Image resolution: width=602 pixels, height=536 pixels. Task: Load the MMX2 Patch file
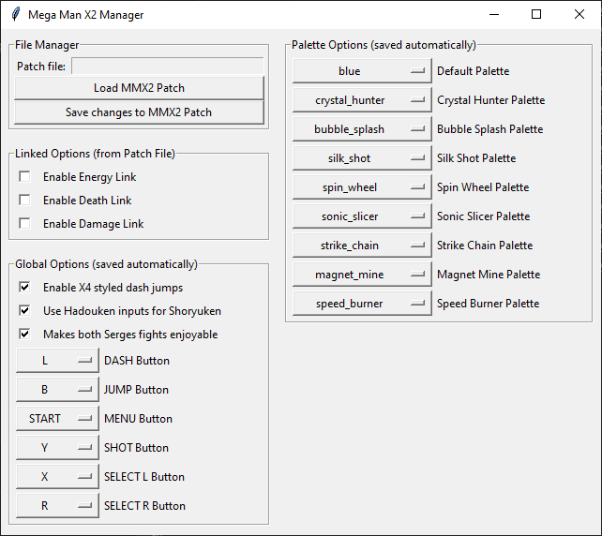(139, 88)
